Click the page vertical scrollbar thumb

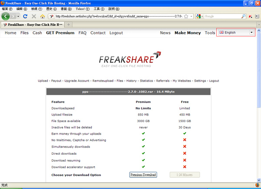pyautogui.click(x=259, y=70)
